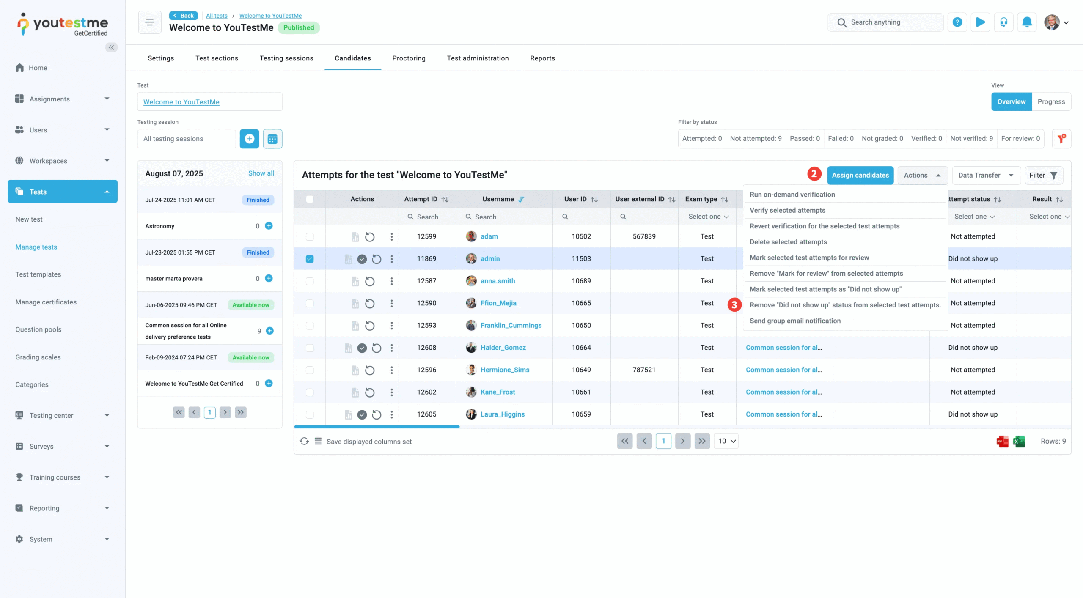Open the All tests breadcrumb link
Screen dimensions: 1083x598
click(217, 16)
